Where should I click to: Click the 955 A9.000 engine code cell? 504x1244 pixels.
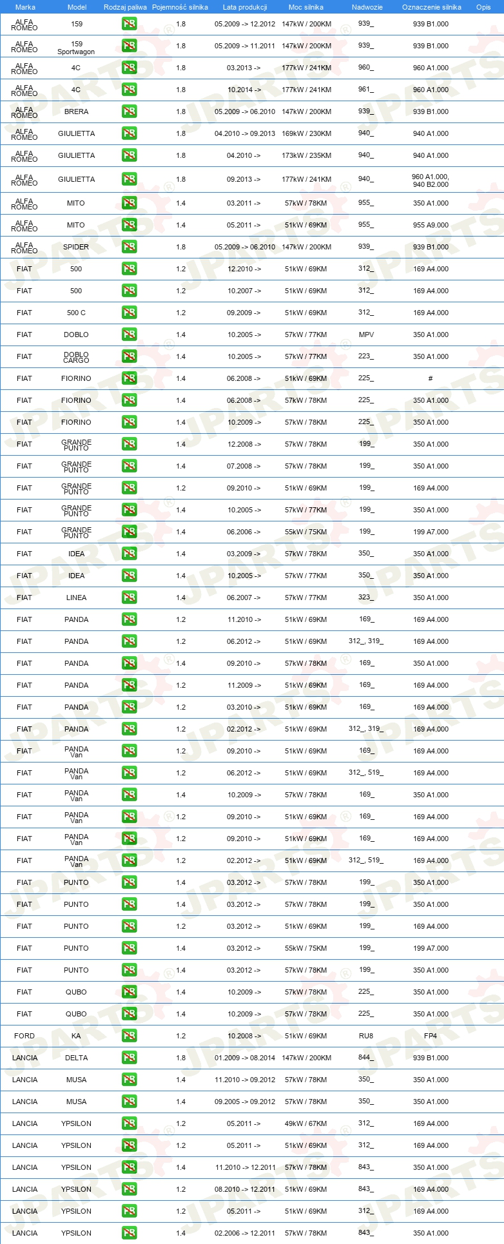point(431,225)
